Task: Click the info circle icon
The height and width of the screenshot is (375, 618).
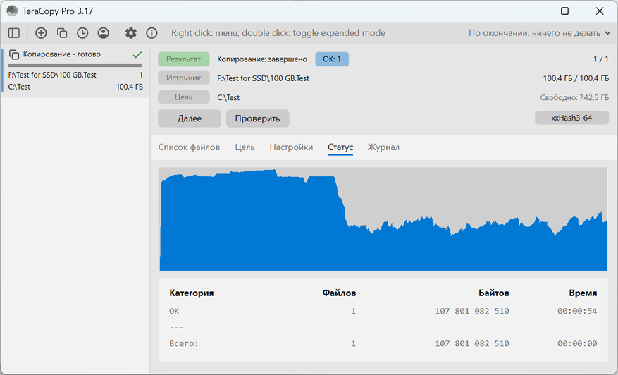Action: [152, 33]
